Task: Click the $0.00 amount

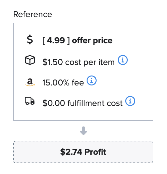Action: 54,103
